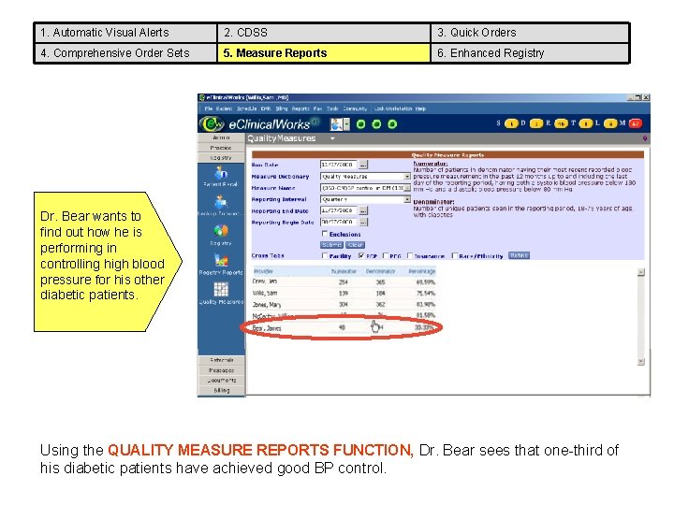Viewport: 674px width, 505px height.
Task: Click the Clear button
Action: pos(355,245)
